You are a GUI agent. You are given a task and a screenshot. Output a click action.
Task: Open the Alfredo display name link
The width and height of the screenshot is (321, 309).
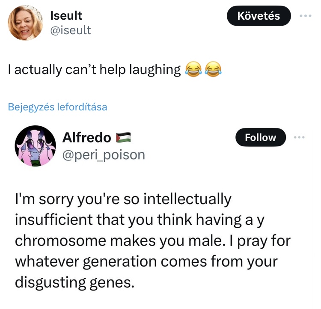click(x=86, y=138)
